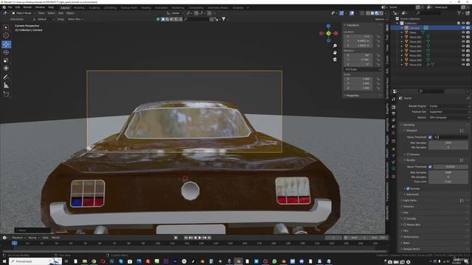Switch to the Modeling workspace tab
The height and width of the screenshot is (265, 472).
(x=79, y=8)
